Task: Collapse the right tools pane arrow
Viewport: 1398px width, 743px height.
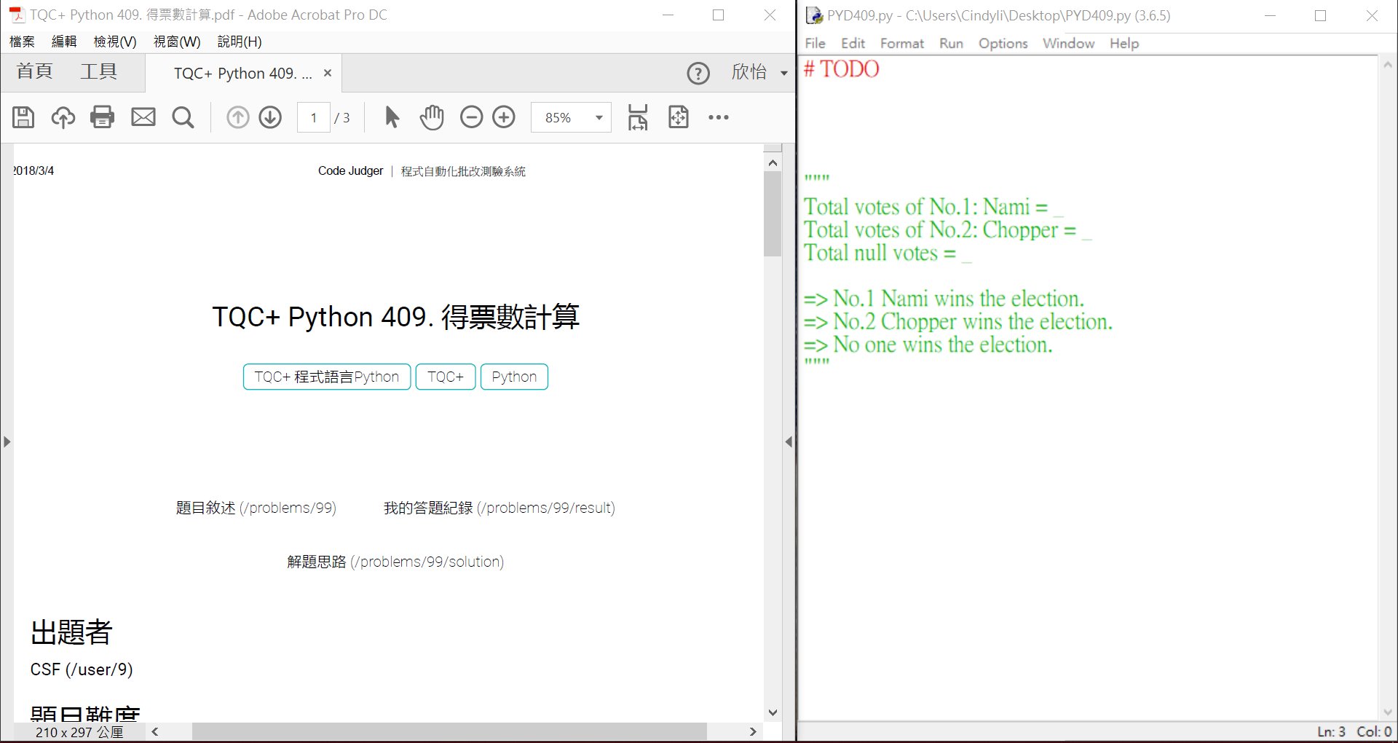Action: (x=789, y=441)
